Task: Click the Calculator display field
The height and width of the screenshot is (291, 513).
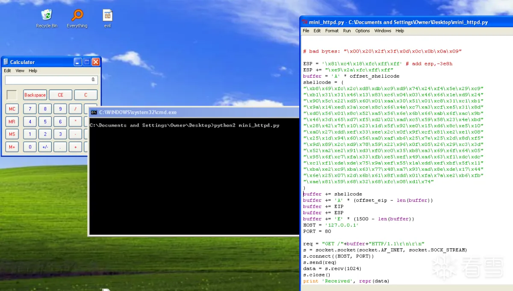Action: click(x=51, y=80)
